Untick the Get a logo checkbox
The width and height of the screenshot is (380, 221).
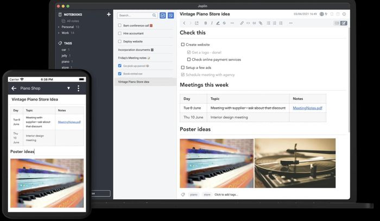point(189,52)
